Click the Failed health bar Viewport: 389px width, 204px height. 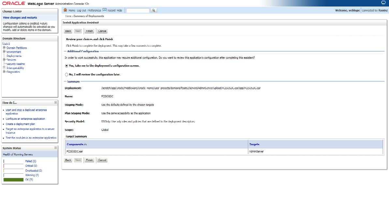13,161
